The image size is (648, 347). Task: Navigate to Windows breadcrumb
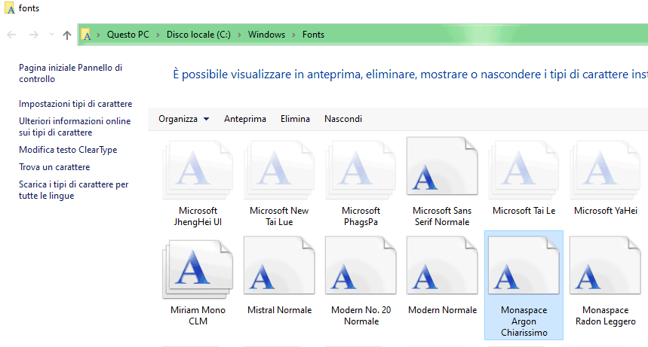coord(266,35)
